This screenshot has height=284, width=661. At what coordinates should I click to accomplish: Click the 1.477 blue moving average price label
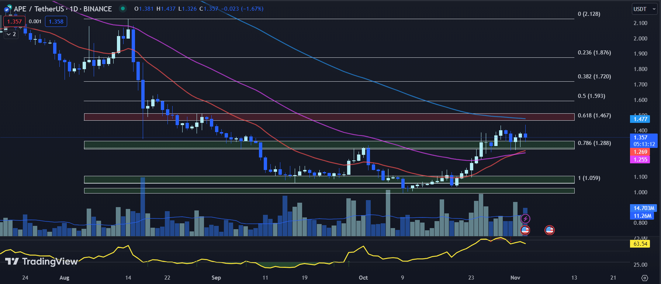tap(640, 119)
